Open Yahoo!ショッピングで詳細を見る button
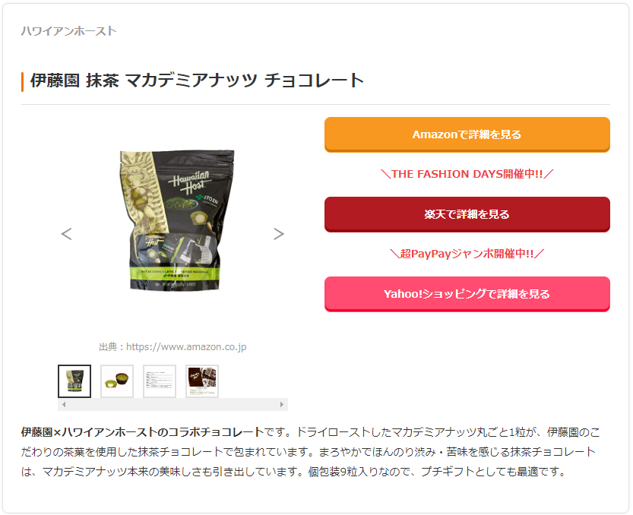The height and width of the screenshot is (515, 633). click(x=467, y=294)
